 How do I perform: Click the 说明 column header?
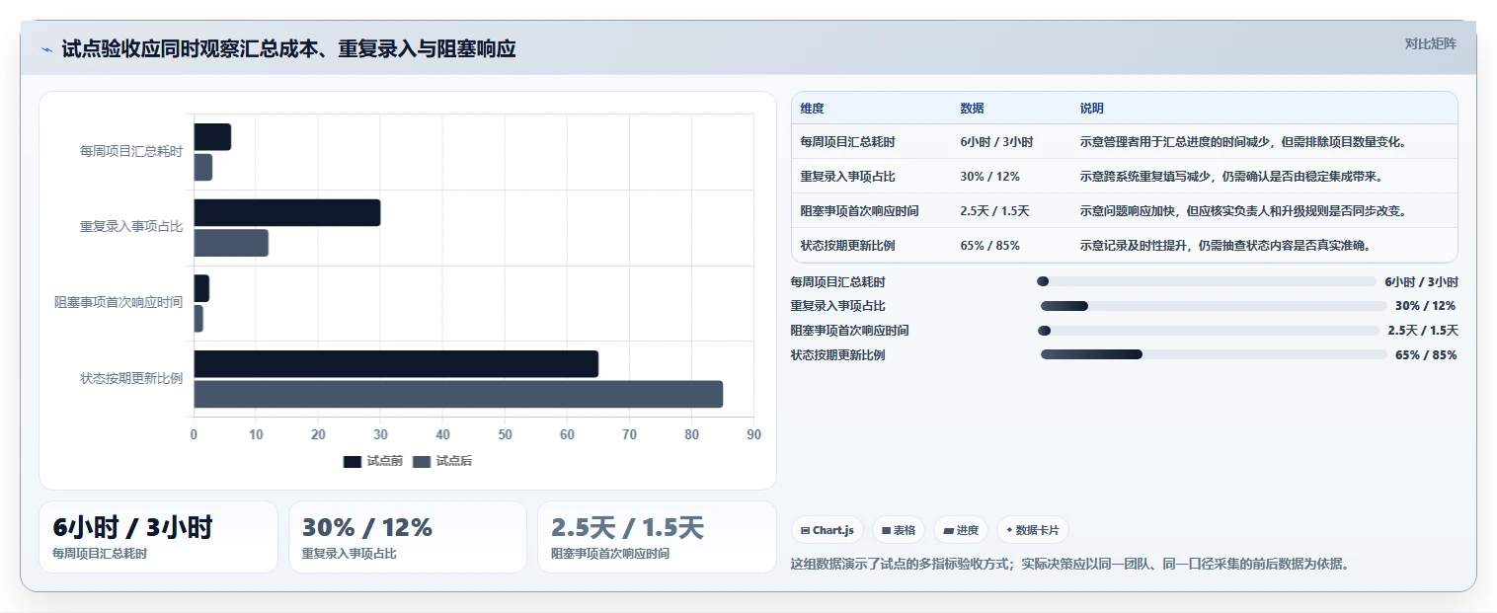[x=1092, y=109]
